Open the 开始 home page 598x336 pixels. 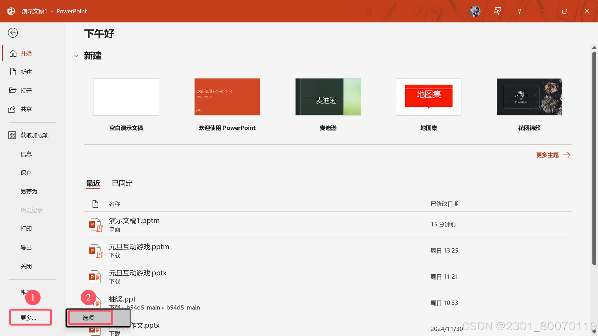click(33, 53)
